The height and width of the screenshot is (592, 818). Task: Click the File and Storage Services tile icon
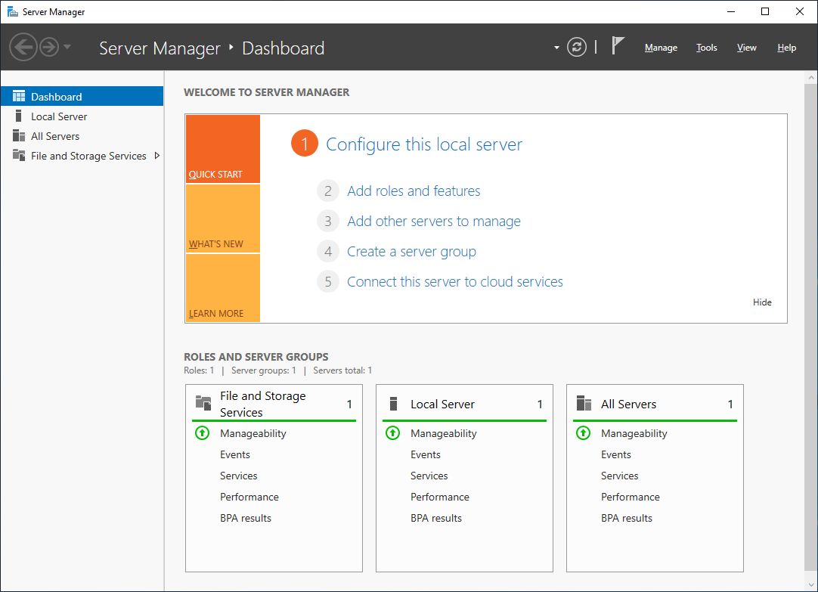coord(203,404)
